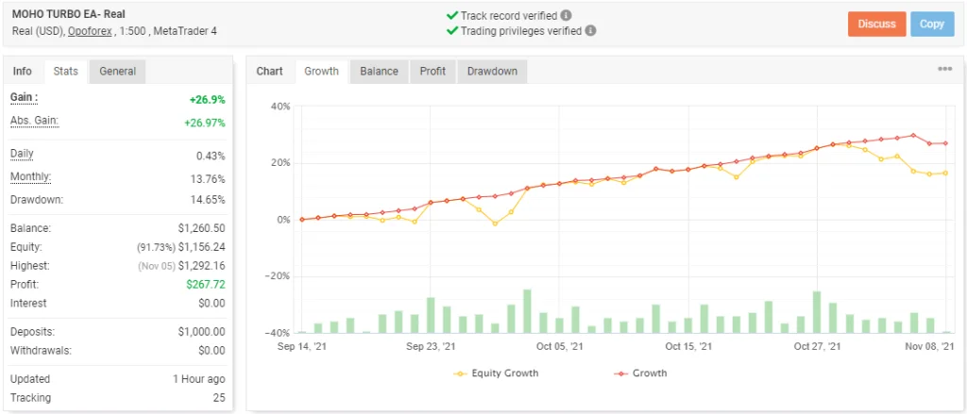Click the Monthly label in stats
Image resolution: width=967 pixels, height=414 pixels.
click(31, 177)
